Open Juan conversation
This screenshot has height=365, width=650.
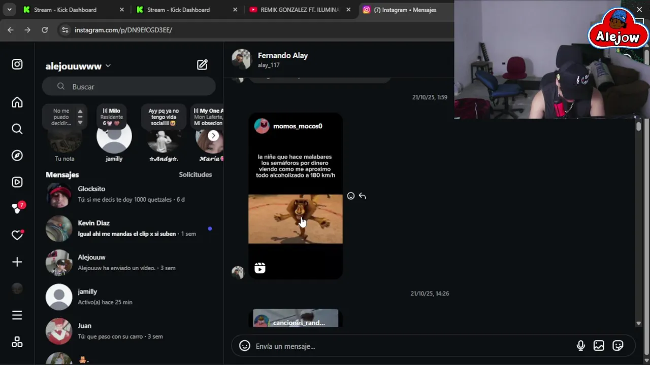click(129, 331)
